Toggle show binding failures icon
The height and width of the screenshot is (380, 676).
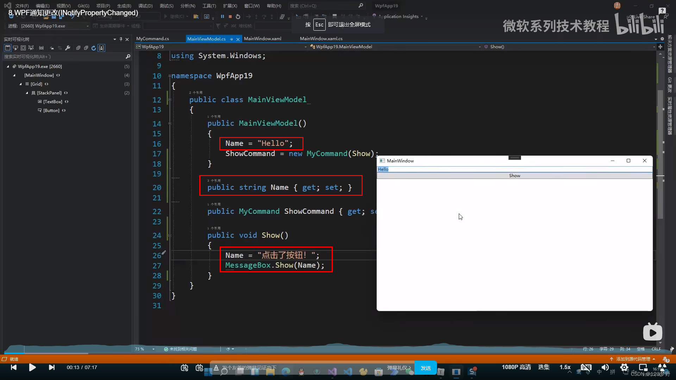coord(42,48)
